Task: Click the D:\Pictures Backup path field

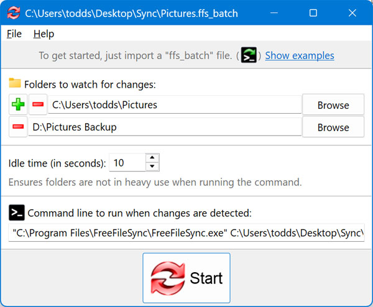Action: 165,127
